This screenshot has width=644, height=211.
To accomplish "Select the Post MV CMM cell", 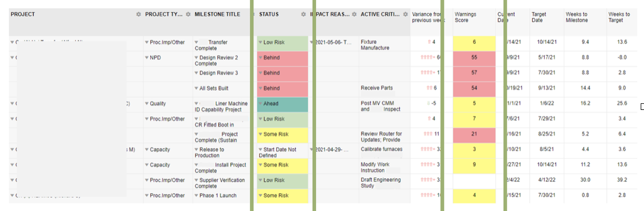I will pos(385,105).
